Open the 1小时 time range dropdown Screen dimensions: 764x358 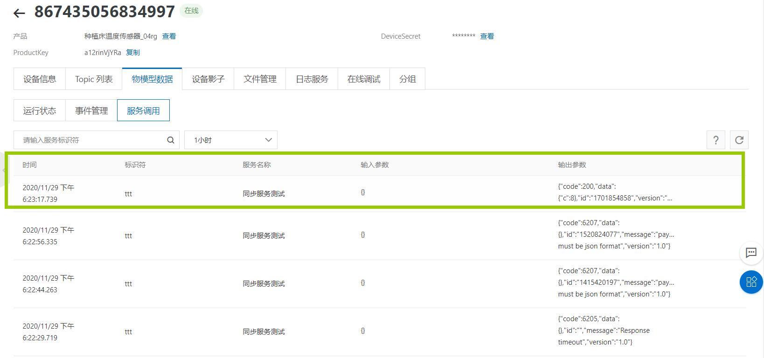pyautogui.click(x=231, y=140)
